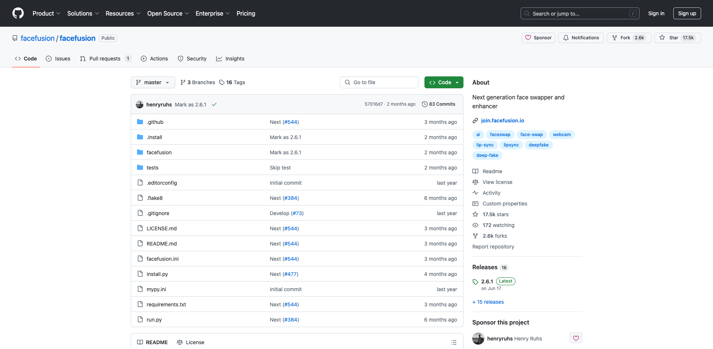Open the facefusion owner link
713x349 pixels.
coord(38,38)
